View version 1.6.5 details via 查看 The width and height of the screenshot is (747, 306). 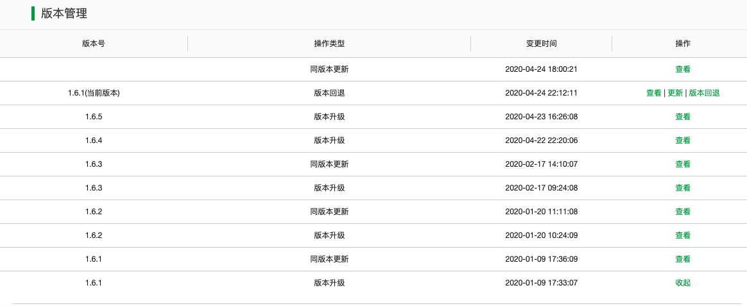(683, 117)
